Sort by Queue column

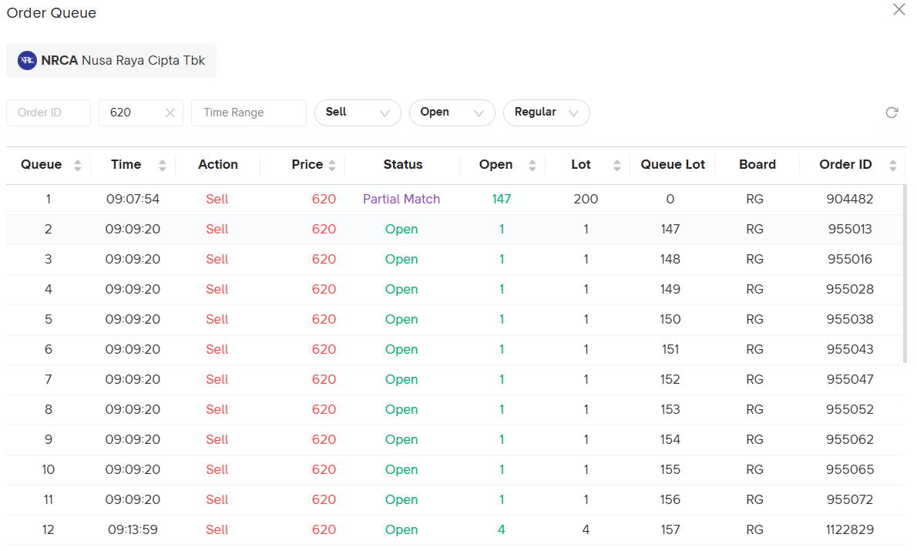tap(77, 165)
